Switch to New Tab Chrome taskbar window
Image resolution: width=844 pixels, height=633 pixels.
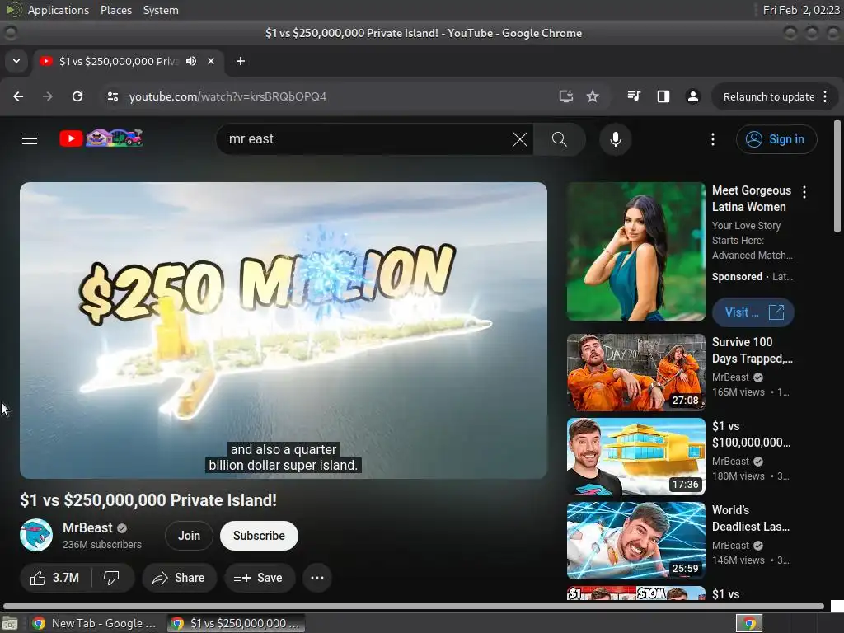point(94,623)
